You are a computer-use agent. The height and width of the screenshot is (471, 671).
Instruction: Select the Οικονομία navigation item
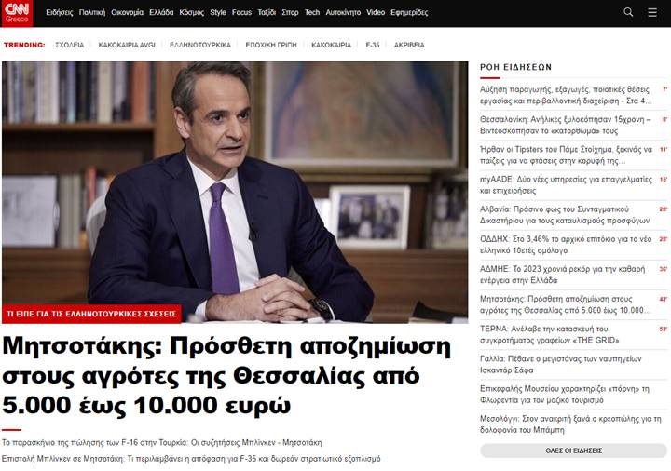click(x=127, y=12)
